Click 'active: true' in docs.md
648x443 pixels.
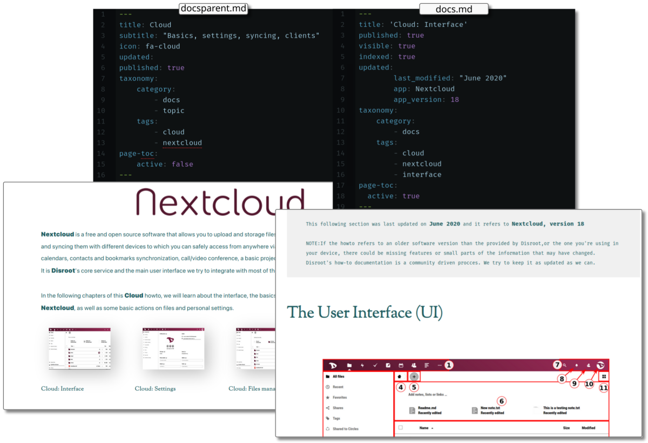[394, 196]
